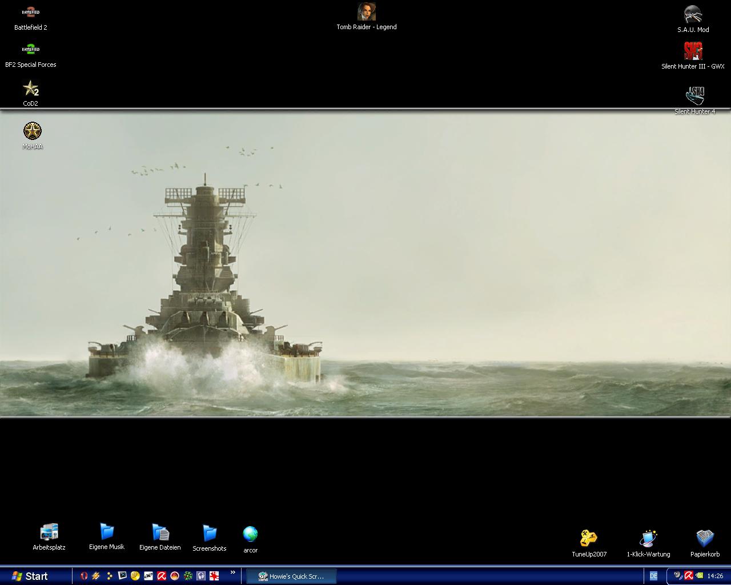This screenshot has width=731, height=585.
Task: Select the Eigene Musik folder
Action: 107,536
